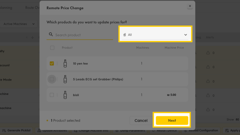Click the search magnifier icon
This screenshot has width=240, height=135.
pos(51,34)
